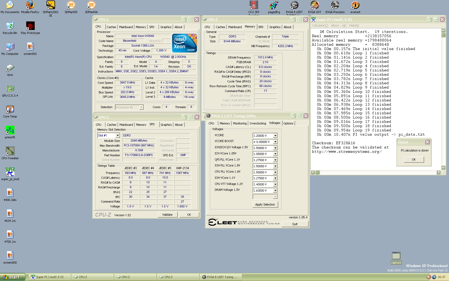Screen dimensions: 449x281
Task: Launch Mozilla Firefox from desktop
Action: (30, 7)
